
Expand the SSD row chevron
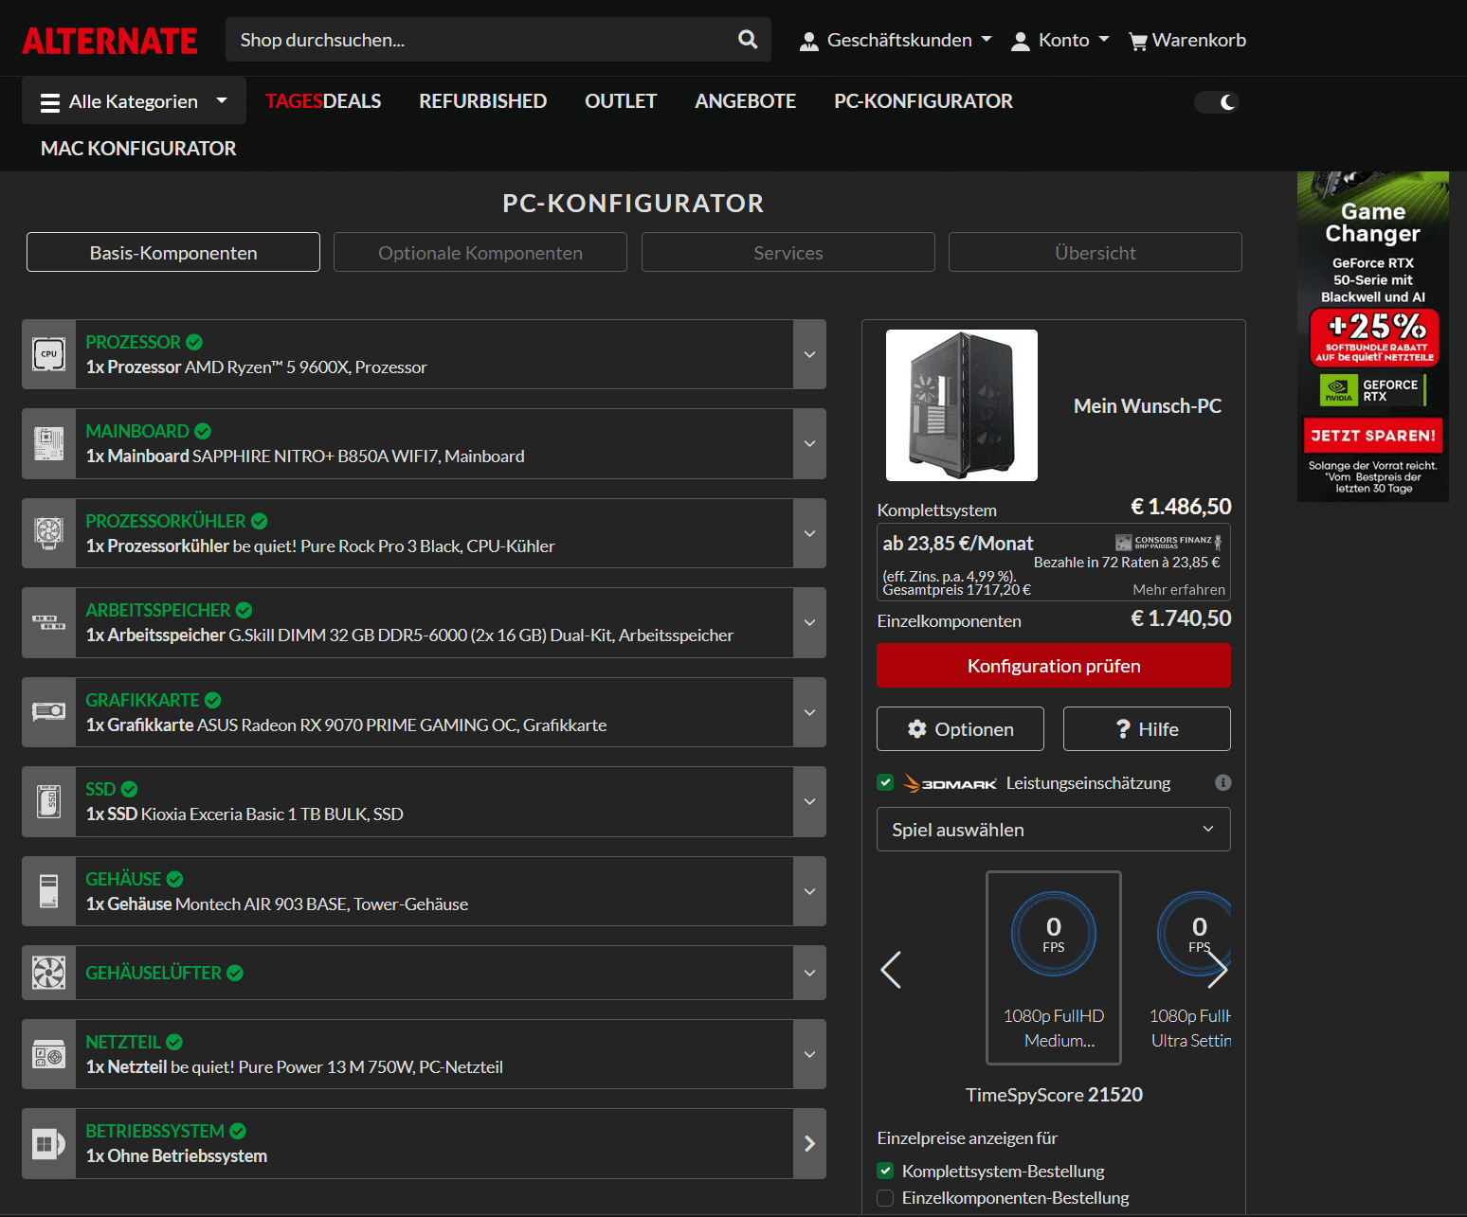(x=809, y=801)
